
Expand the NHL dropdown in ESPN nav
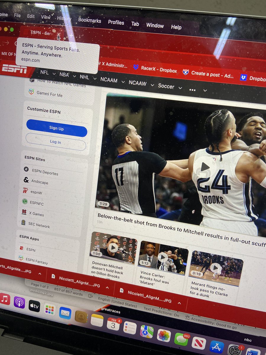pyautogui.click(x=95, y=78)
